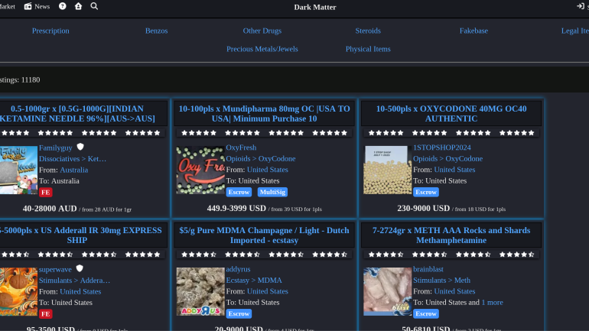Click Opioids > OxyCodone under 1STOPSHOP2024
The width and height of the screenshot is (589, 331).
pos(448,159)
